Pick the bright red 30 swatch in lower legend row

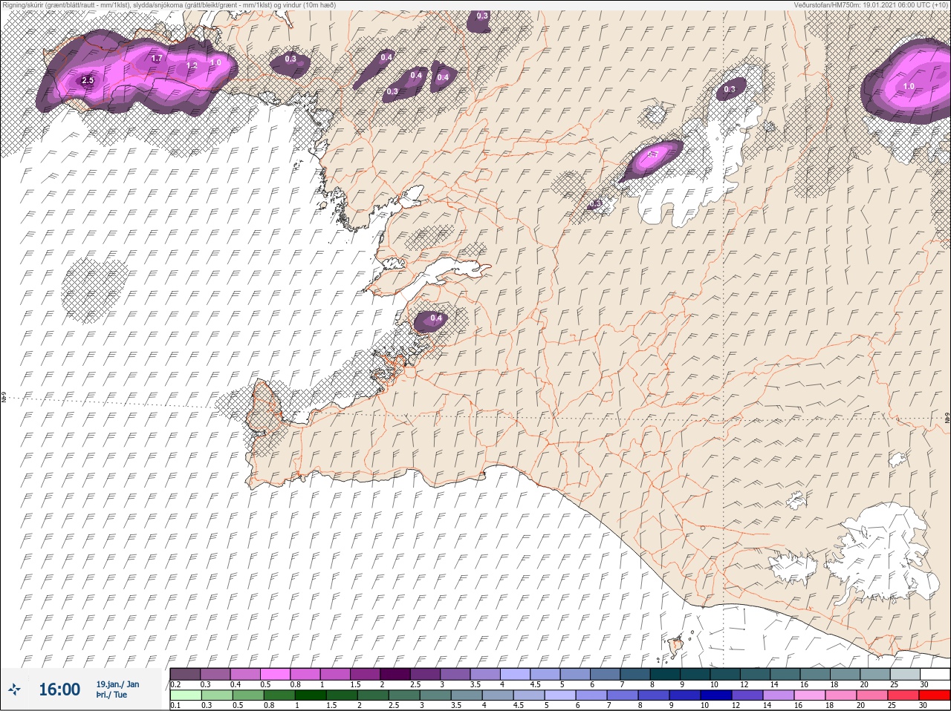coord(935,695)
